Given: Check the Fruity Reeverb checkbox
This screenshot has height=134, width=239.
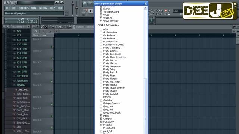Looking at the screenshot, I should point(101,94).
